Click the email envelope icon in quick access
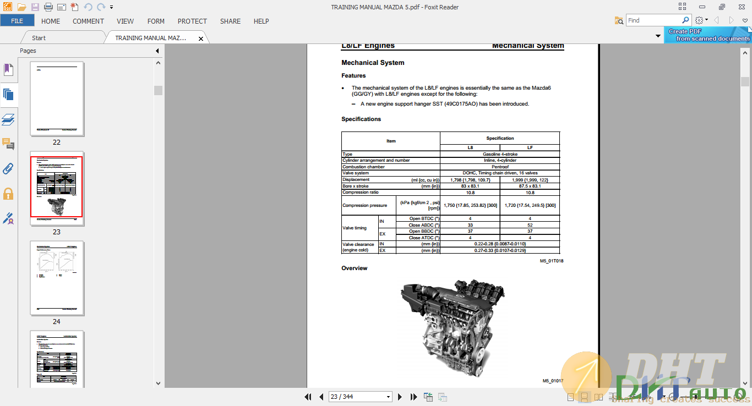Viewport: 752px width, 406px height. coord(61,7)
